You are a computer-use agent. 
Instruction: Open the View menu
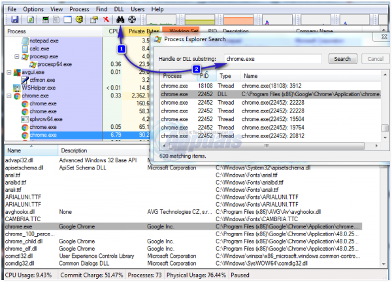(x=56, y=9)
